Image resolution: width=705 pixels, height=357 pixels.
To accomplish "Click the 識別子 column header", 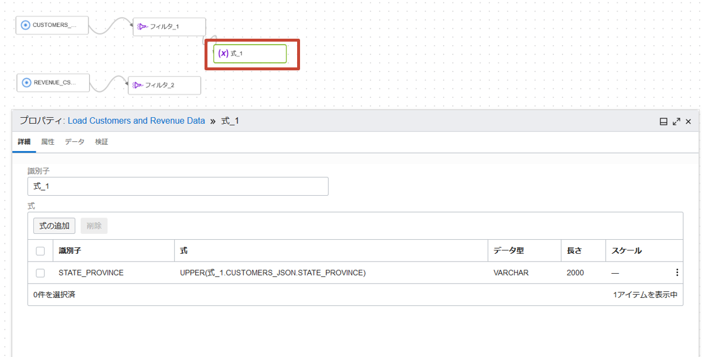I will click(70, 251).
